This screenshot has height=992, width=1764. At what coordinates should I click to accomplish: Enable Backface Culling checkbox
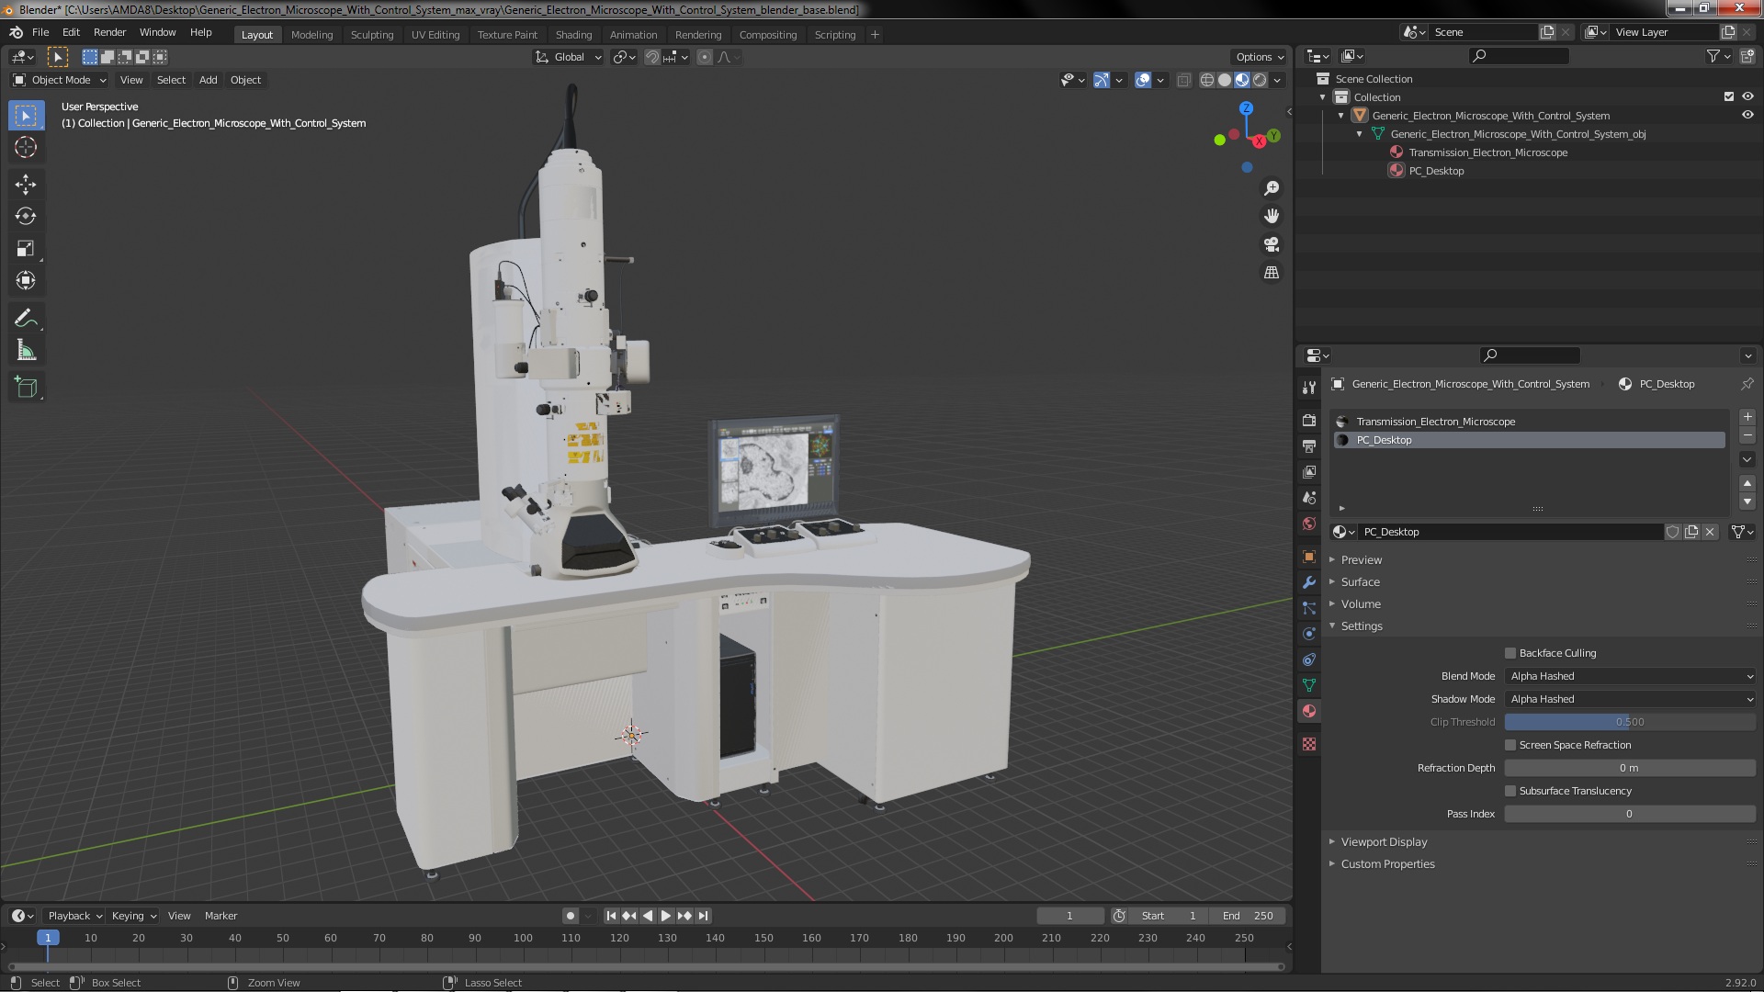click(x=1510, y=653)
